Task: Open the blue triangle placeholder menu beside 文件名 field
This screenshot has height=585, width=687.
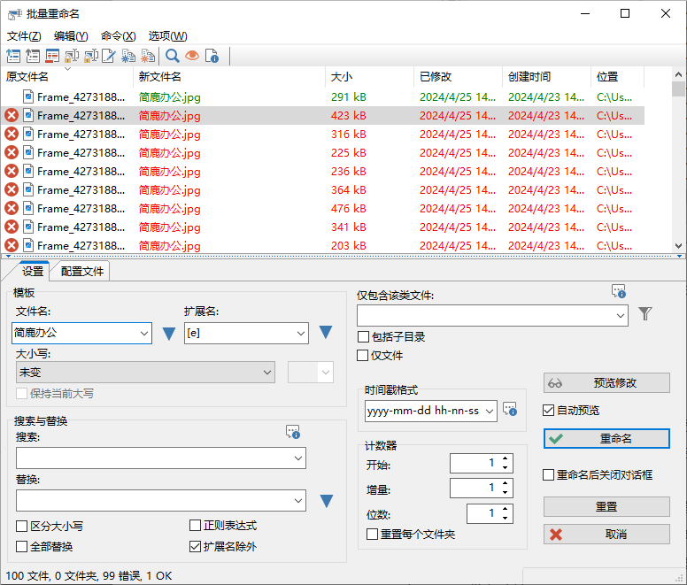Action: [169, 334]
